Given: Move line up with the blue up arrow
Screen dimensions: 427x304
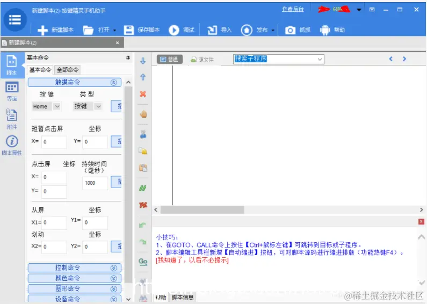Looking at the screenshot, I should [x=143, y=77].
